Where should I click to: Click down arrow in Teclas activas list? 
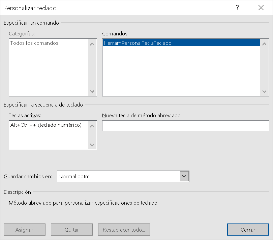92,145
